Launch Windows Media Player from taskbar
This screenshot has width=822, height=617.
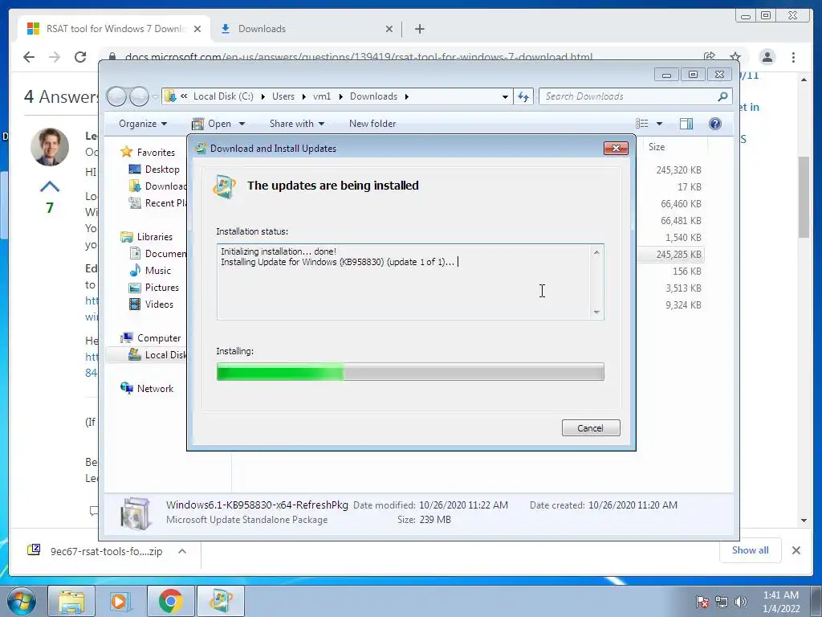point(120,601)
